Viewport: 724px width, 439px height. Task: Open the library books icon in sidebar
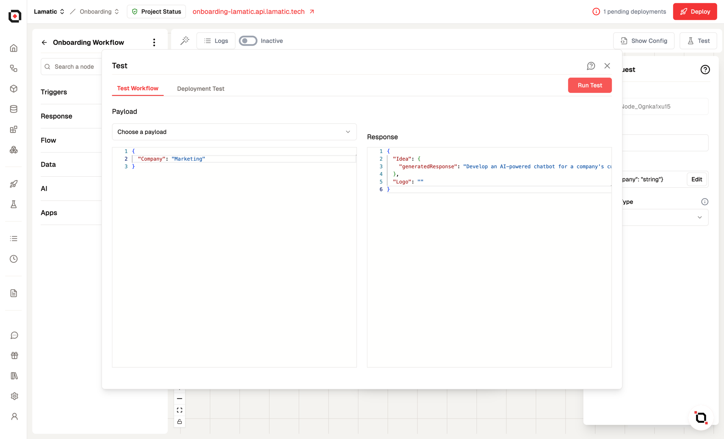click(x=14, y=376)
